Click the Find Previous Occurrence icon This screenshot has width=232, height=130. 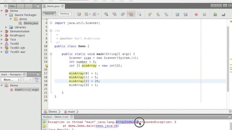coord(115,14)
